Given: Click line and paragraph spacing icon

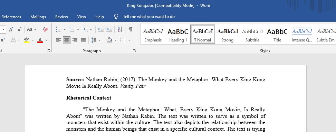Looking at the screenshot, I should pos(94,40).
